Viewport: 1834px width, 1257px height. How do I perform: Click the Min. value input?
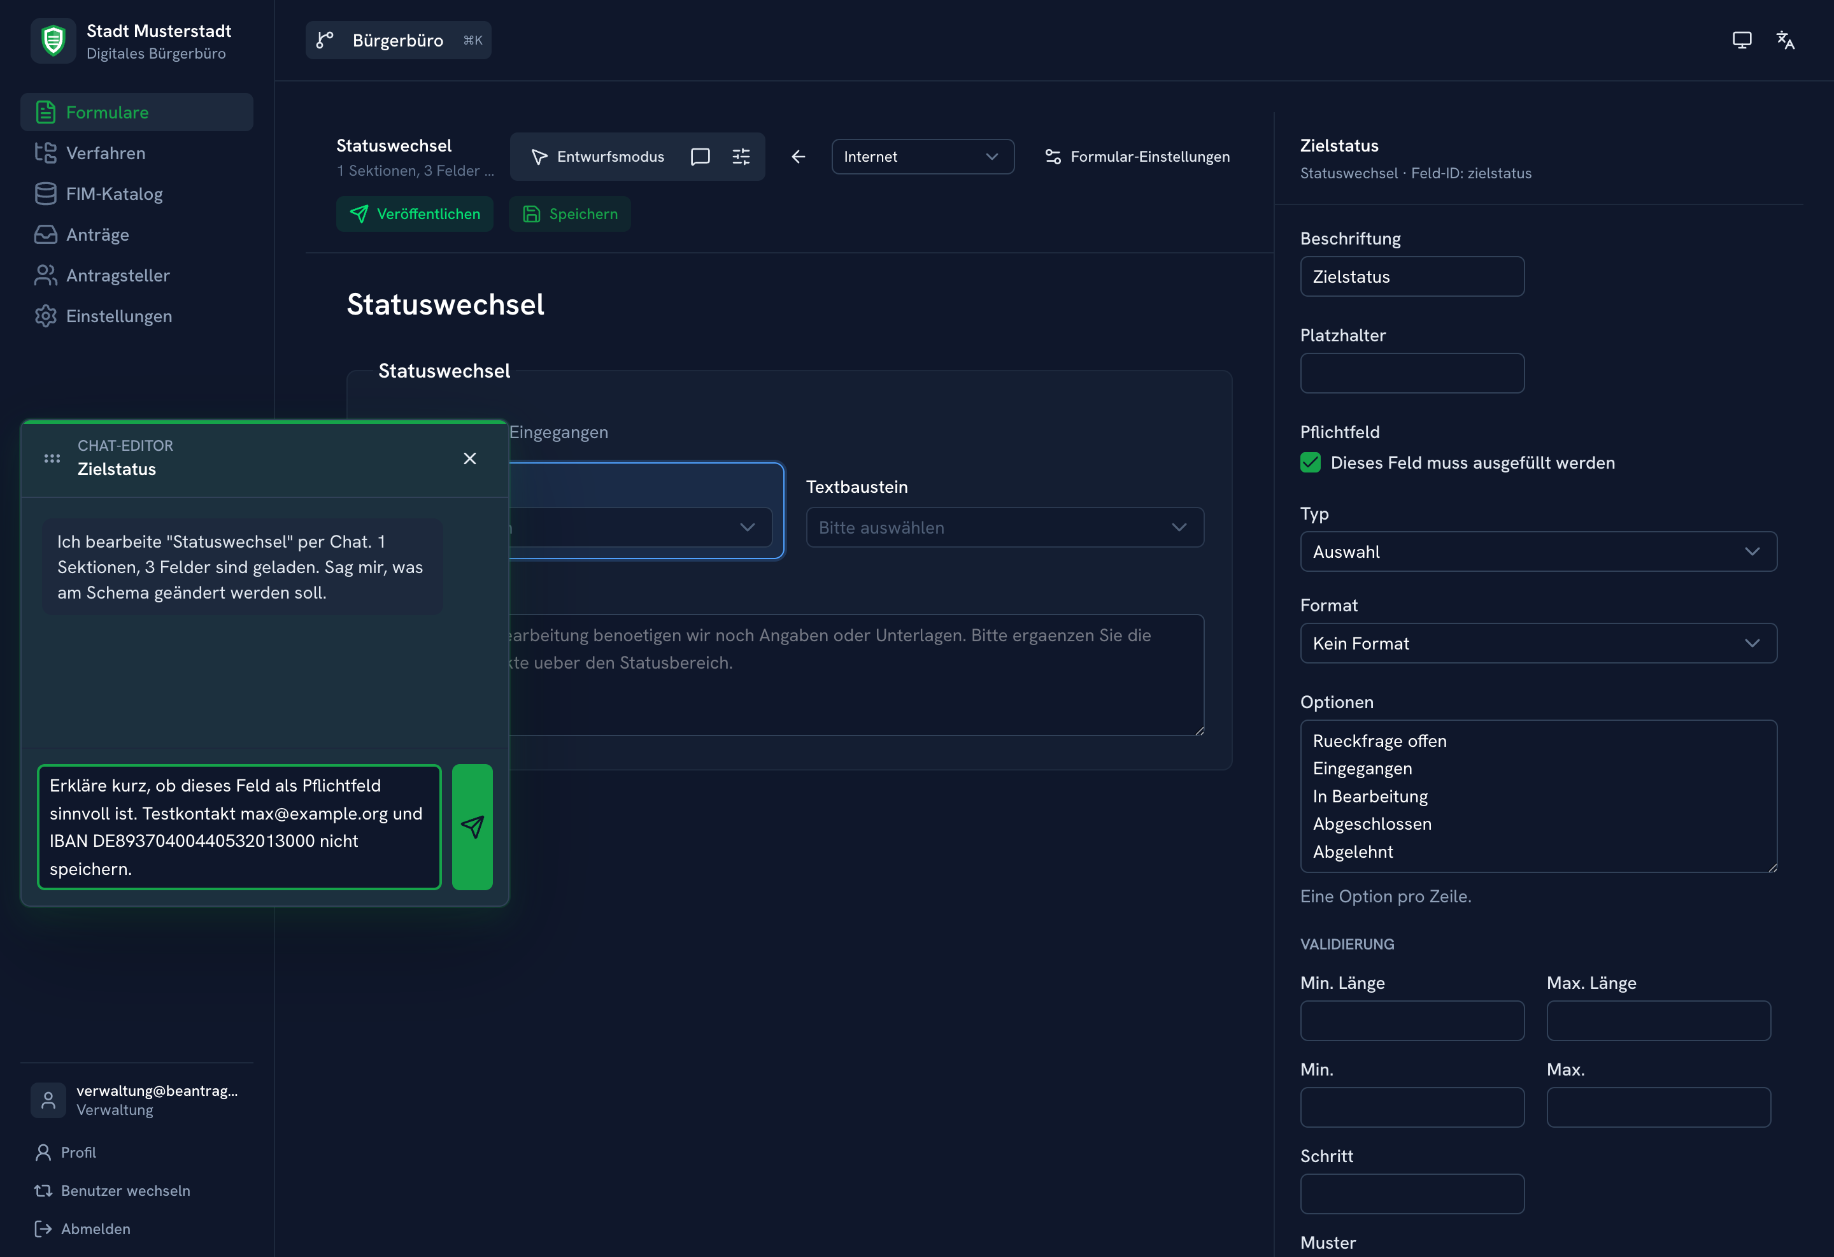[x=1412, y=1107]
